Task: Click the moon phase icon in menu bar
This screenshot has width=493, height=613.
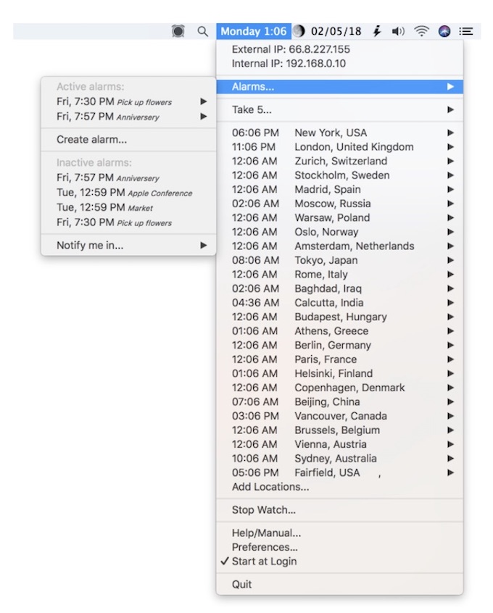Action: (299, 31)
